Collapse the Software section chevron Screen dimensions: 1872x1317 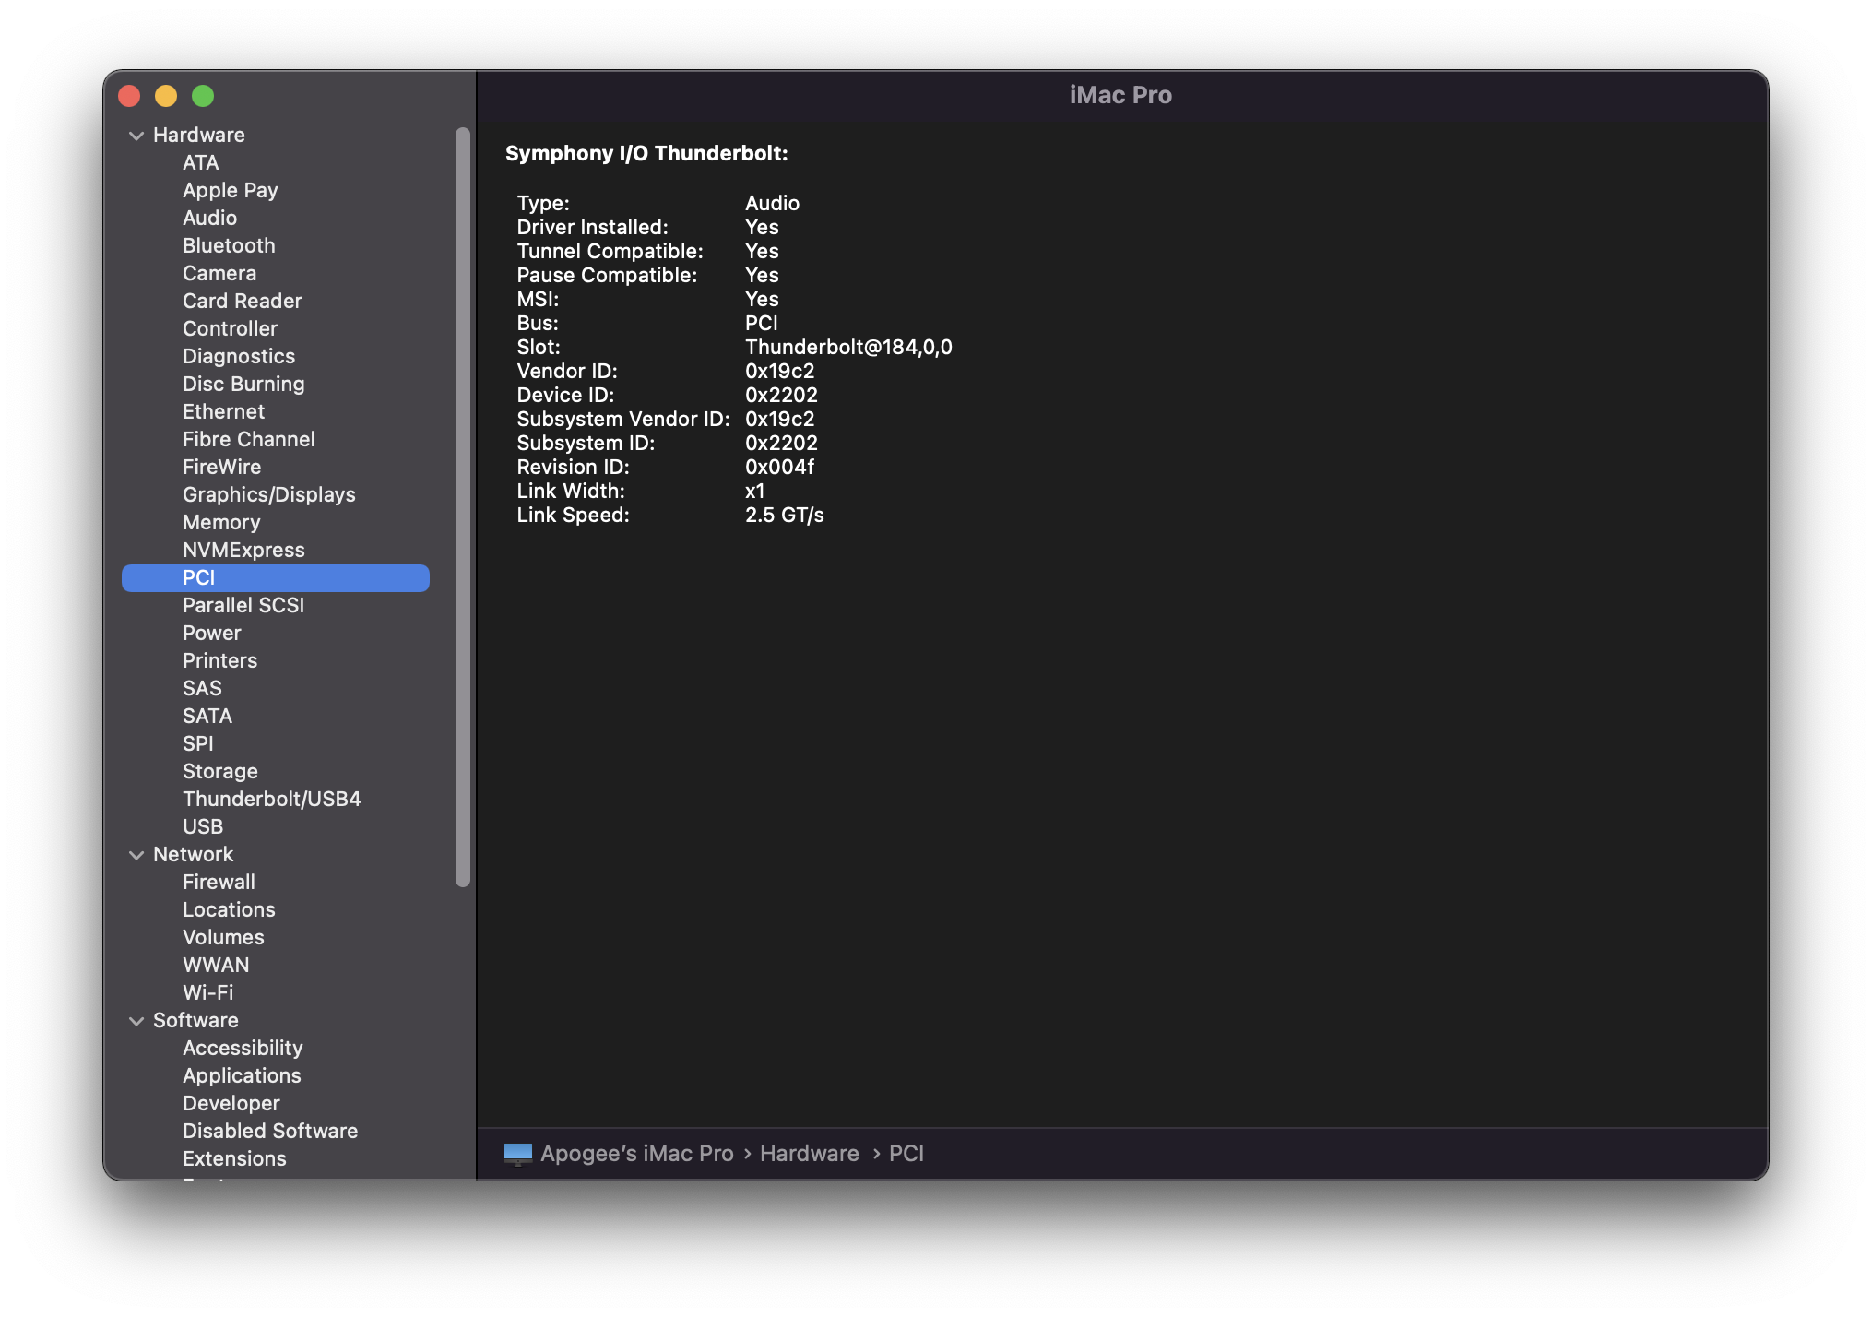coord(136,1021)
